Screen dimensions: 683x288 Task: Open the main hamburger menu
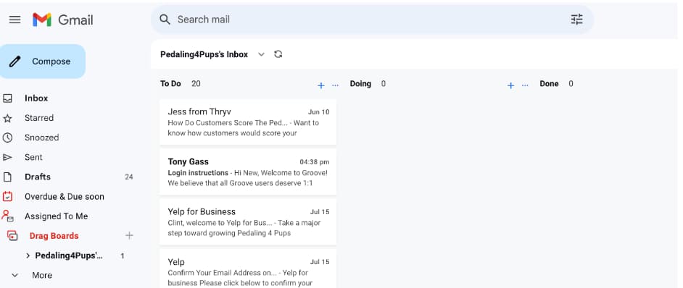(x=15, y=20)
